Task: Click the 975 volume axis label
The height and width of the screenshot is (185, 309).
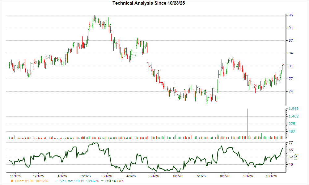Action: (x=292, y=124)
